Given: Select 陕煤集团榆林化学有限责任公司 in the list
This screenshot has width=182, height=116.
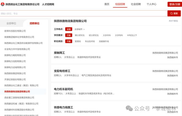Looking at the screenshot, I should [x=19, y=37].
